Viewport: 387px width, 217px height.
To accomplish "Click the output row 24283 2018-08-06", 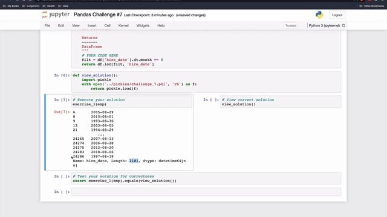I will click(x=93, y=152).
